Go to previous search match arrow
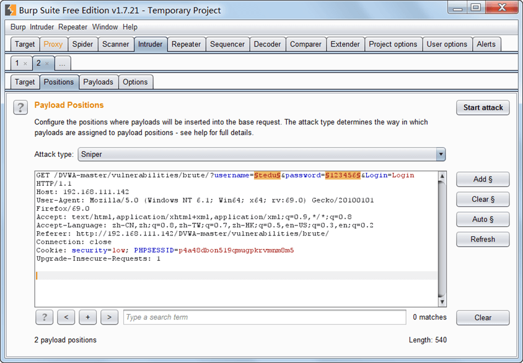Viewport: 523px width, 363px height. 66,317
